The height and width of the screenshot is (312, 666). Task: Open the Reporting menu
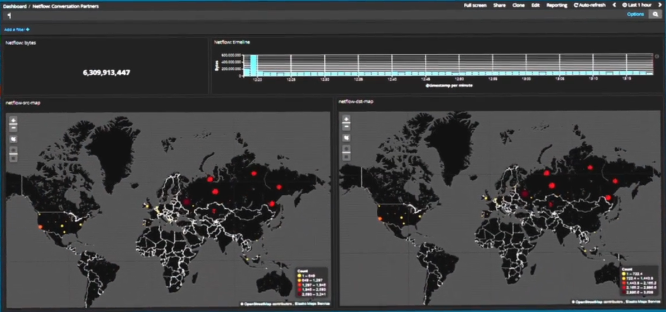tap(557, 5)
